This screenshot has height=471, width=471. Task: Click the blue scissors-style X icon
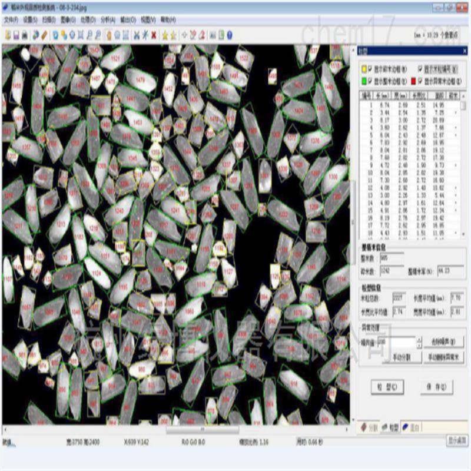tap(137, 35)
